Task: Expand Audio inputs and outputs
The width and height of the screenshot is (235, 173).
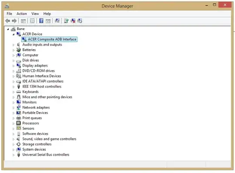Action: pyautogui.click(x=13, y=45)
